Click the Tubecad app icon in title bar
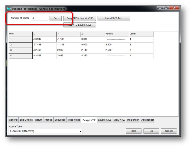The image size is (192, 148). 9,9
